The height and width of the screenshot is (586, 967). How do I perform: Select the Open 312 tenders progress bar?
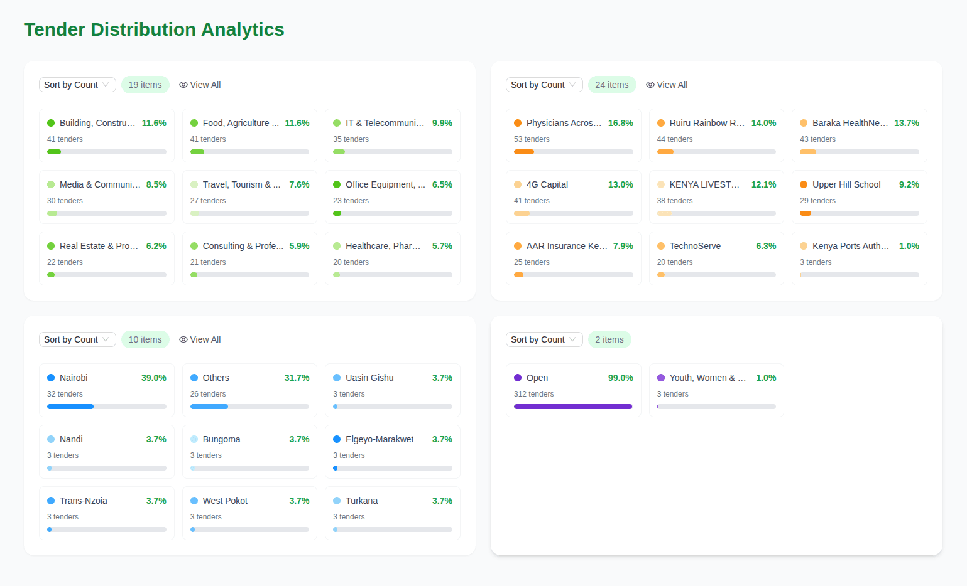(573, 407)
